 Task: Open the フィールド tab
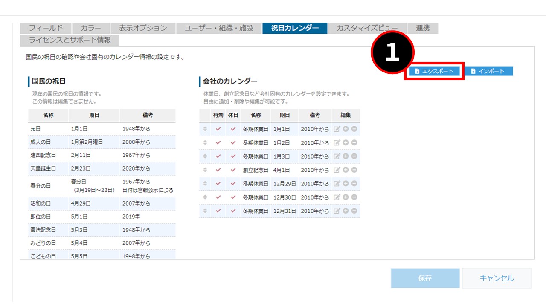[46, 28]
